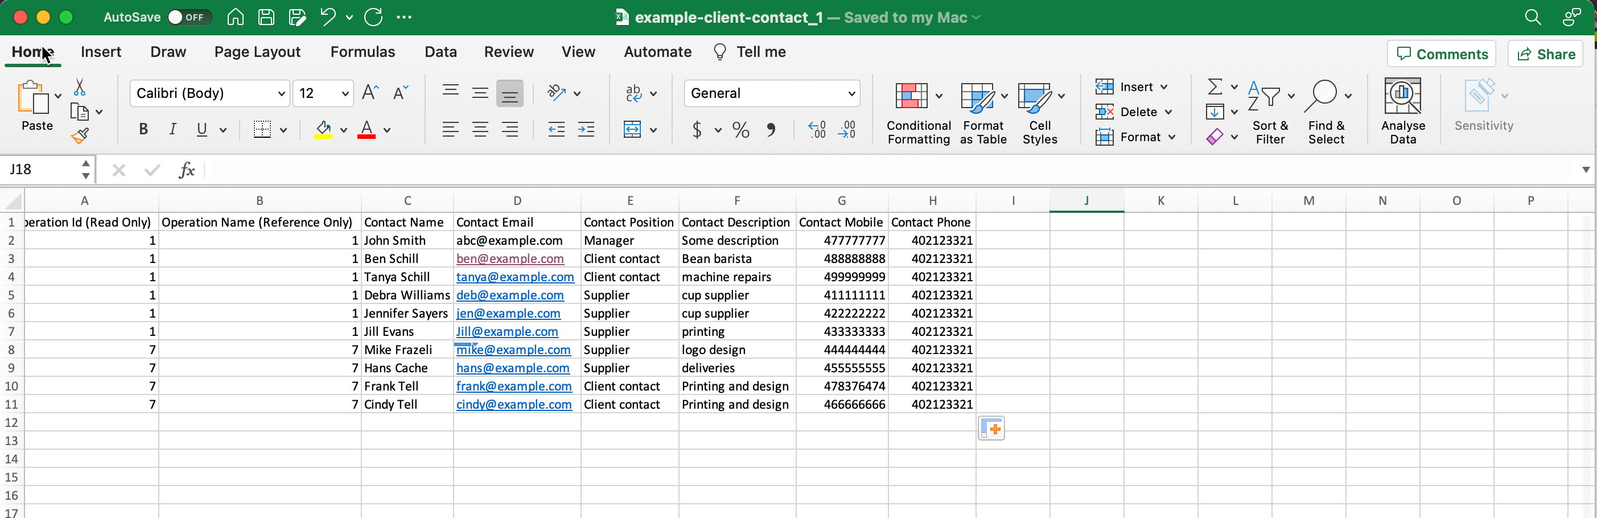
Task: Expand the General number format dropdown
Action: tap(851, 94)
